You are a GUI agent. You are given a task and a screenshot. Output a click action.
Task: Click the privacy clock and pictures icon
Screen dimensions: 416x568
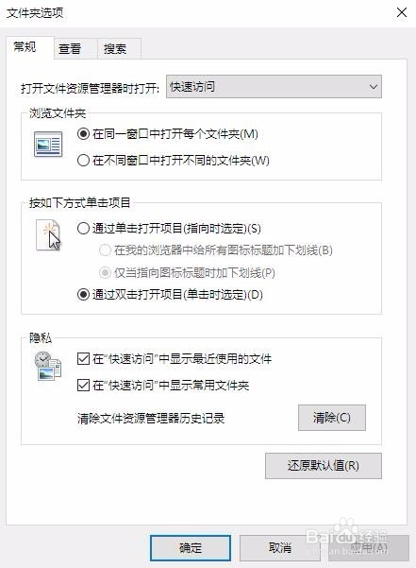point(48,366)
